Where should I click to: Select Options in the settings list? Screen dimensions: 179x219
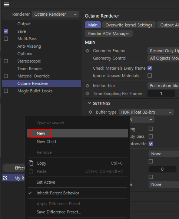[x=24, y=54]
